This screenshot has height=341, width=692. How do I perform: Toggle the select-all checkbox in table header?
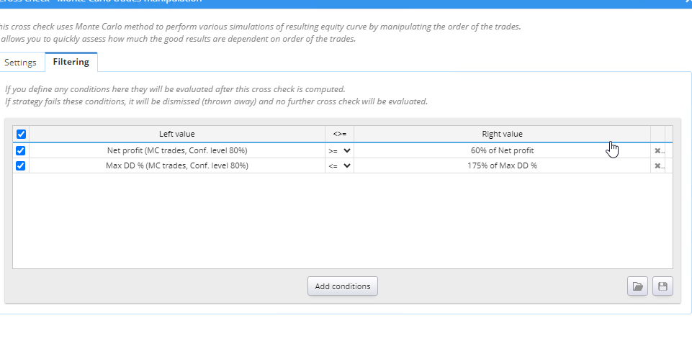click(21, 134)
